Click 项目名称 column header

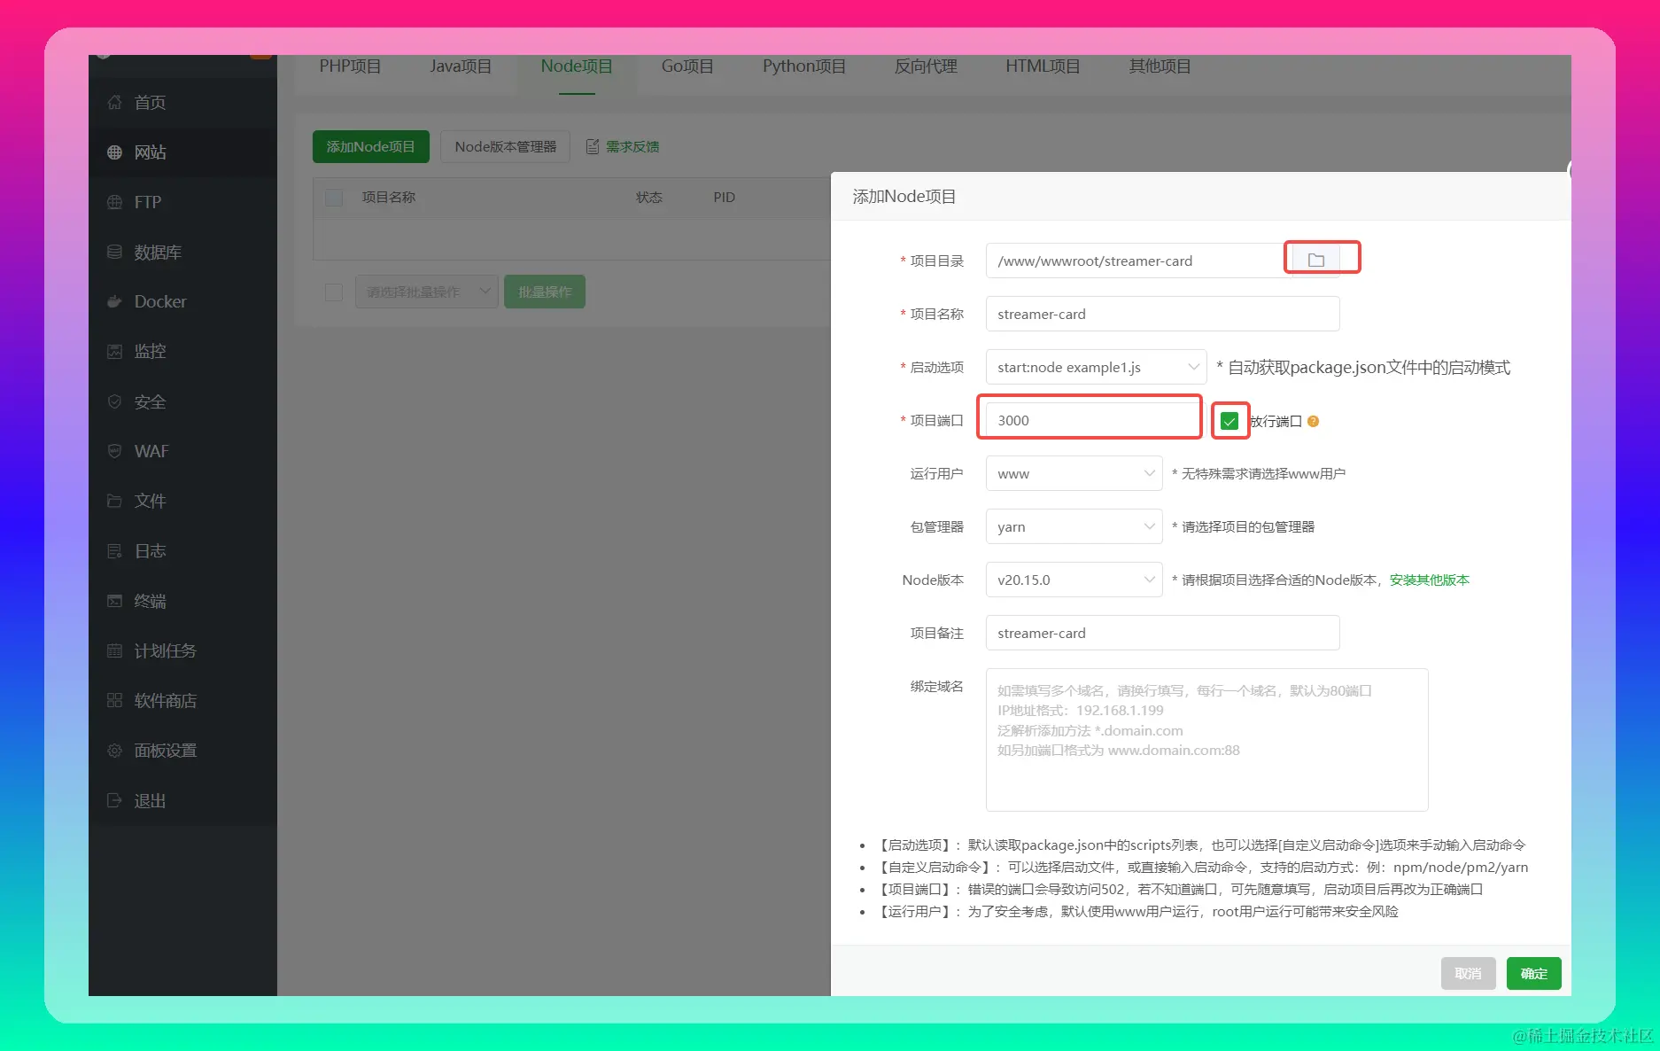click(389, 197)
